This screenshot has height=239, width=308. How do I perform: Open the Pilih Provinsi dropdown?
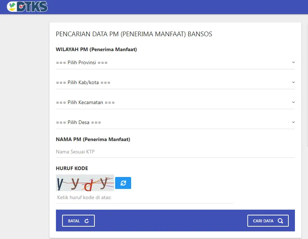(x=175, y=62)
